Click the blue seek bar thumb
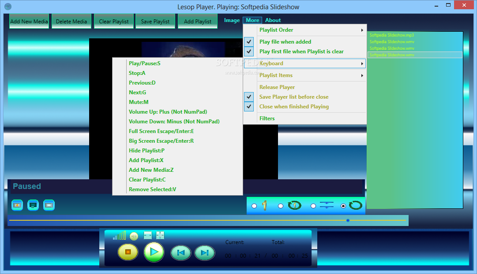 pos(348,220)
